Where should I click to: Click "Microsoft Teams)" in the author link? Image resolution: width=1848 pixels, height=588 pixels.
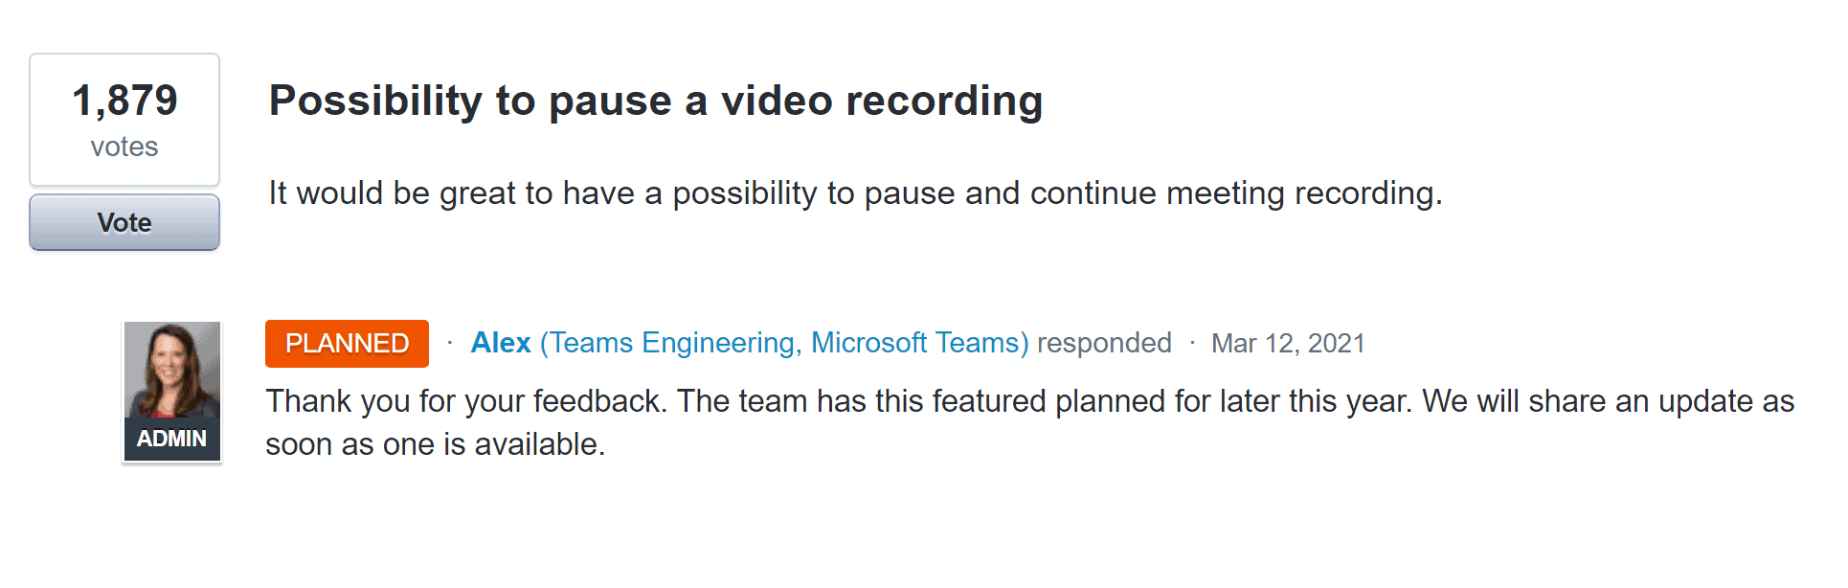point(920,343)
